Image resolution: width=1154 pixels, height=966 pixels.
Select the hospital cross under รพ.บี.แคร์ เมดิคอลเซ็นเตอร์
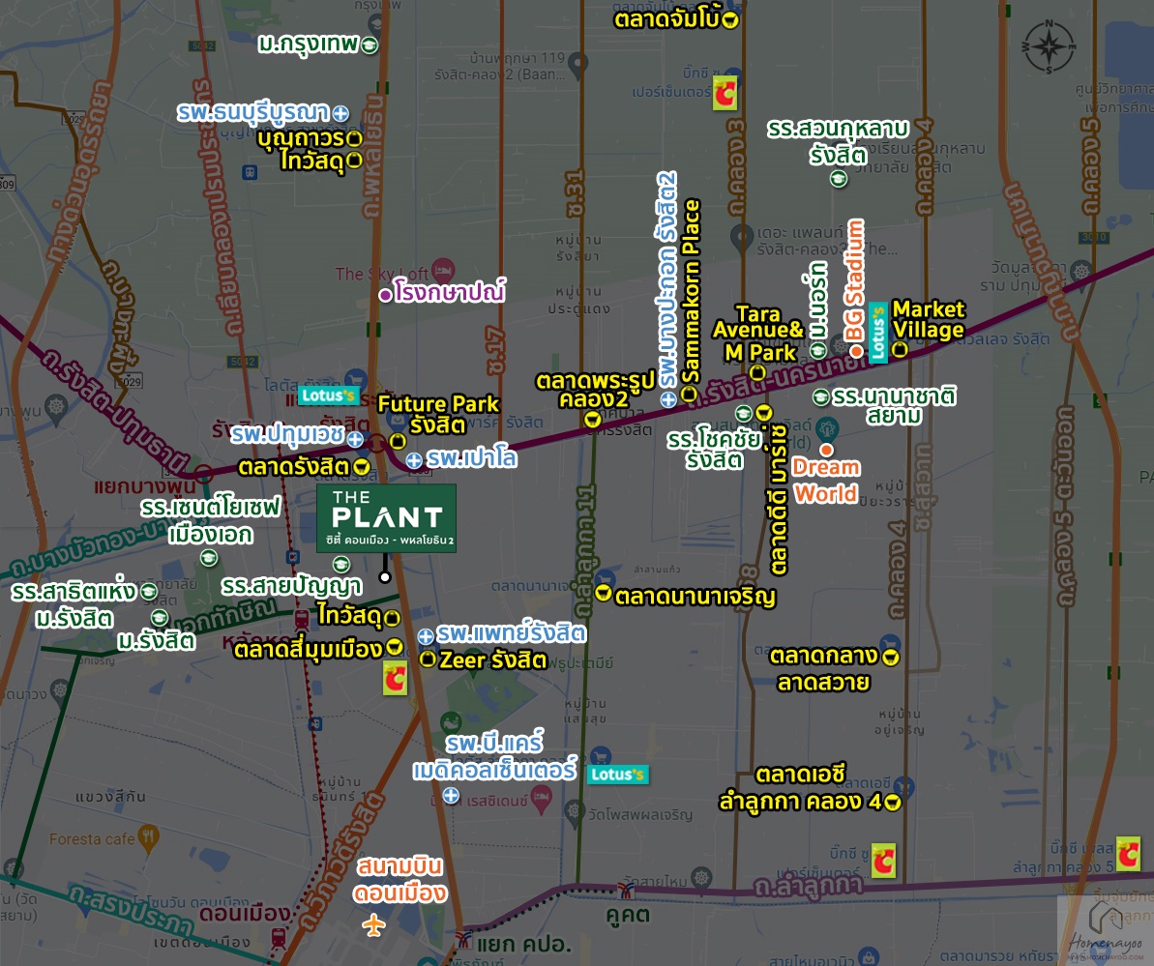pos(451,795)
